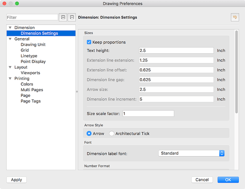Select Grid in the preferences tree
Screen dimensions: 245x189
click(x=25, y=50)
